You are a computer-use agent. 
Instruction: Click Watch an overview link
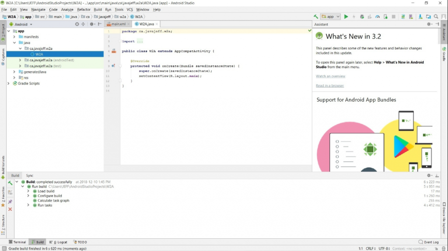pos(330,76)
